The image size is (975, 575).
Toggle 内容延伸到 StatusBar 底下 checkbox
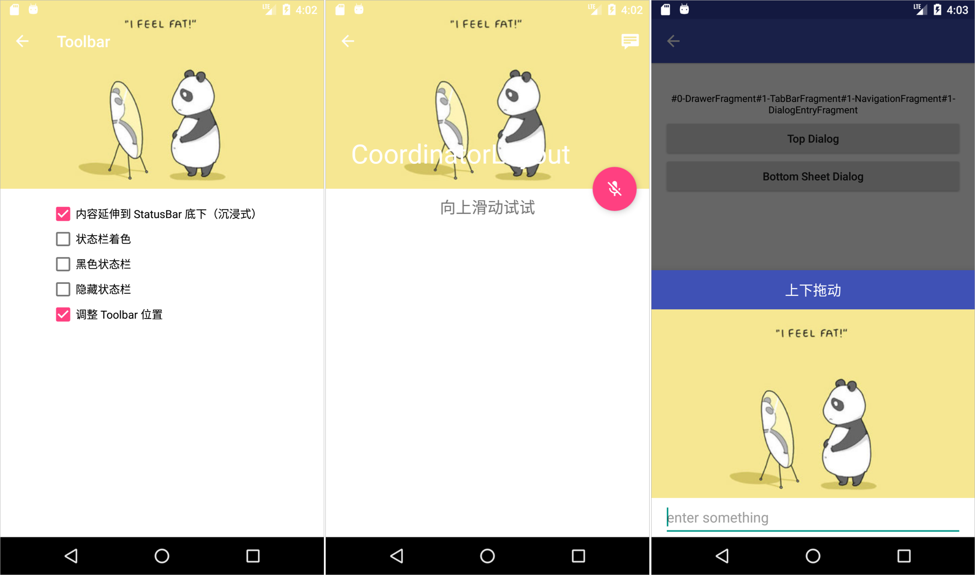tap(62, 213)
